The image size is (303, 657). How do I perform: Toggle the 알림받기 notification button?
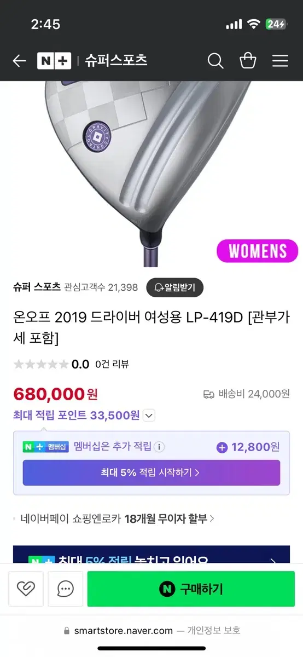click(174, 287)
